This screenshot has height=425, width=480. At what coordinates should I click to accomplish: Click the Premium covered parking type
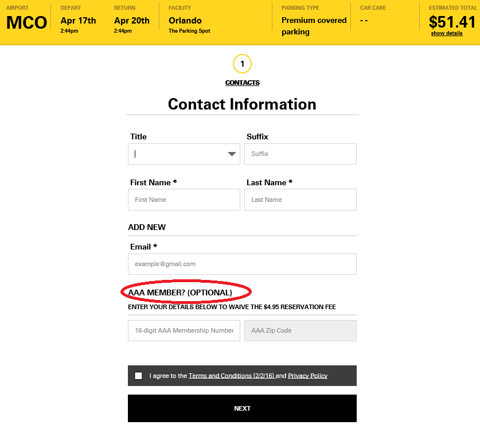point(314,26)
